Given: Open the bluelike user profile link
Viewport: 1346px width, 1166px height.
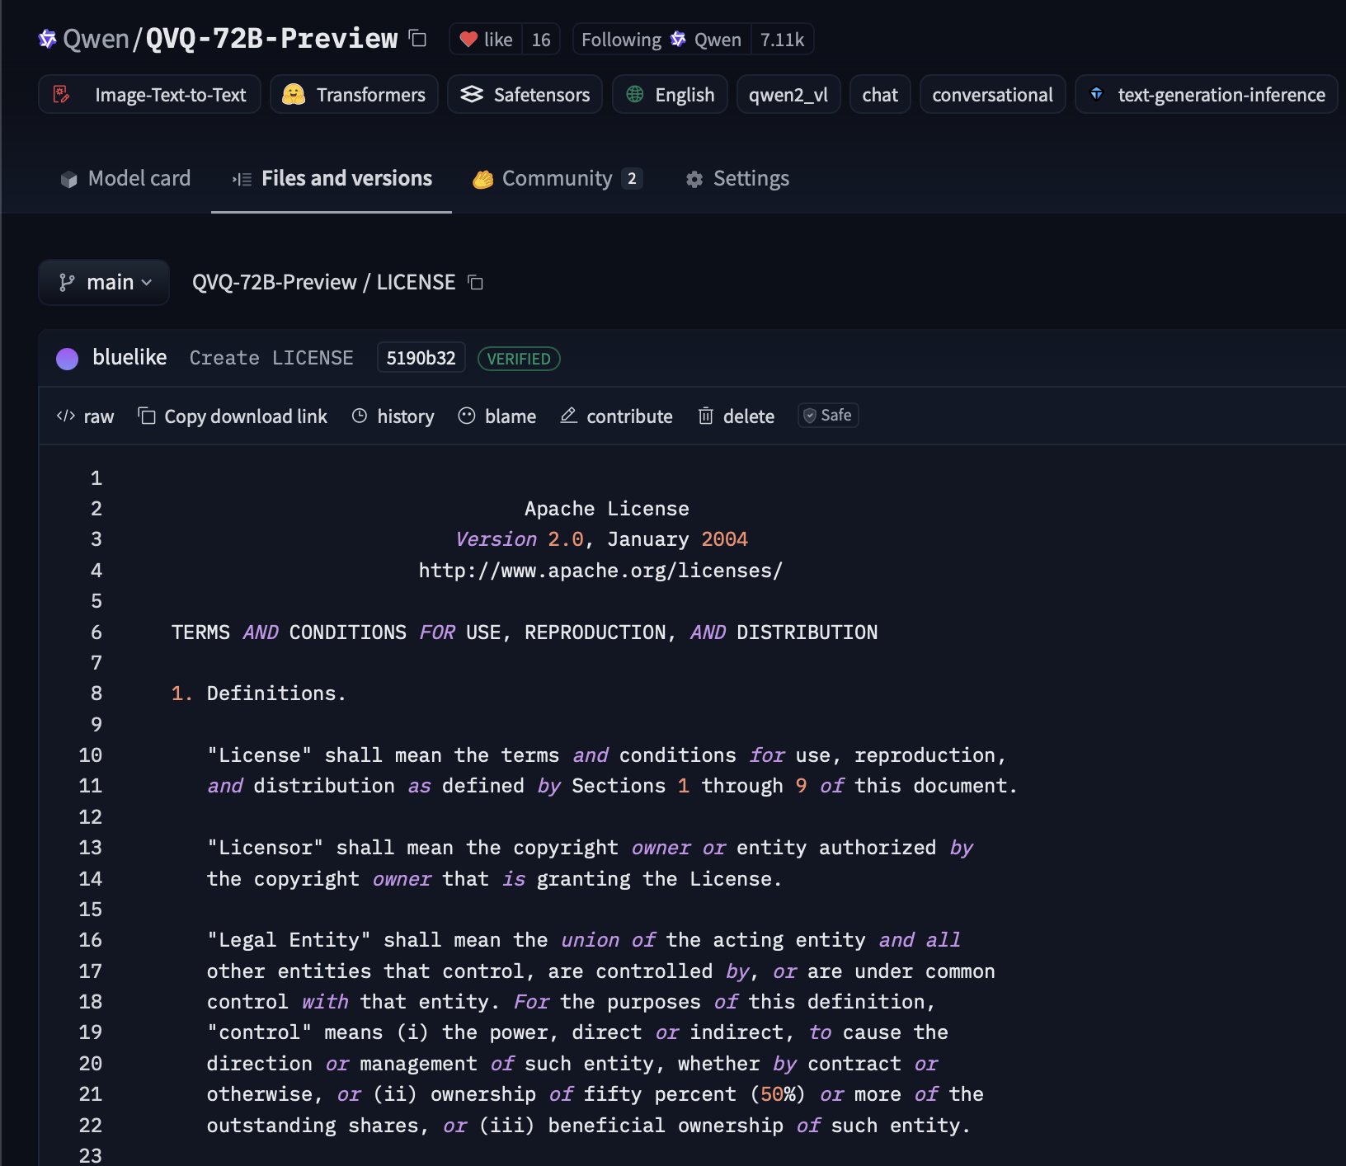Looking at the screenshot, I should (129, 358).
